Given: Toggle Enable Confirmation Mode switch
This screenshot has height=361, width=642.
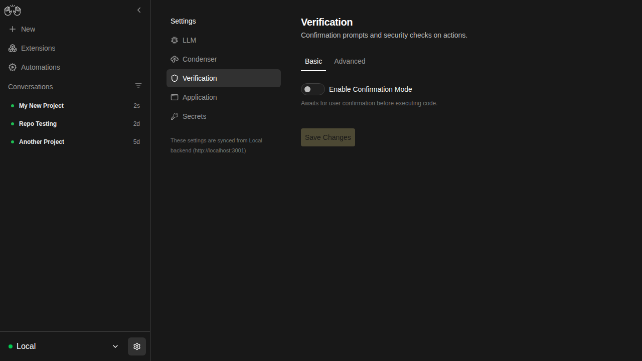Looking at the screenshot, I should (x=313, y=89).
